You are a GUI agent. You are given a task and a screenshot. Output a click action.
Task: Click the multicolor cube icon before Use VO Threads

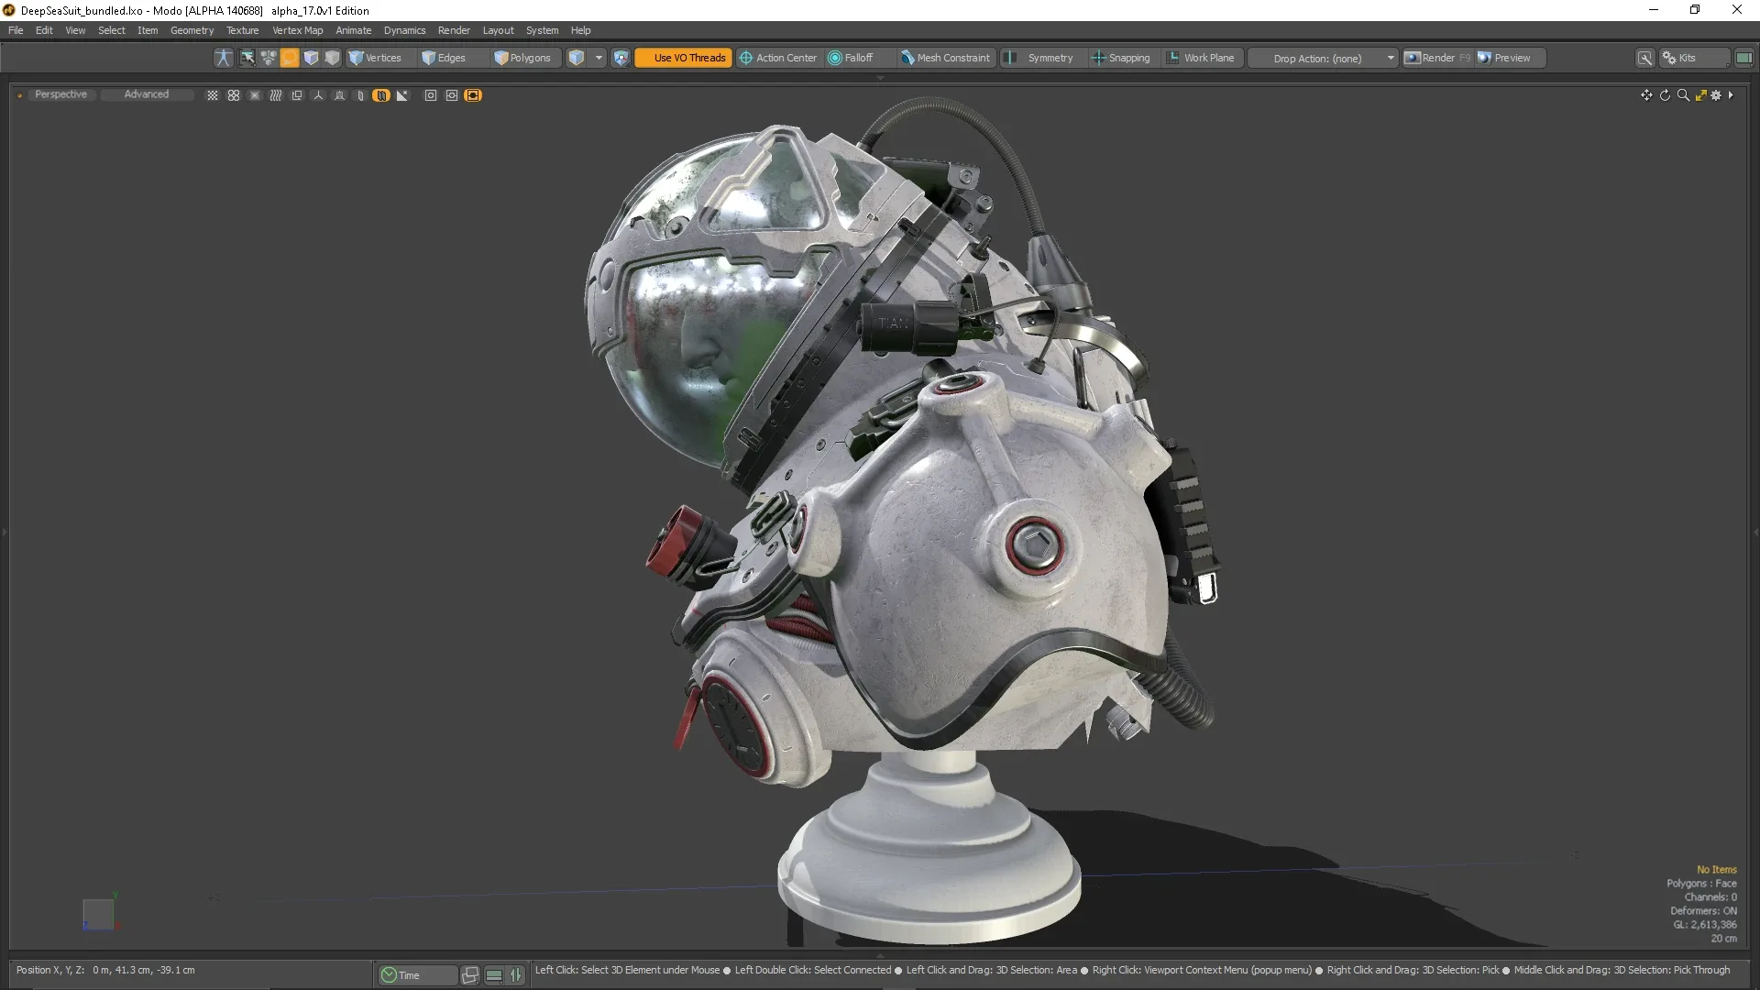pyautogui.click(x=621, y=58)
